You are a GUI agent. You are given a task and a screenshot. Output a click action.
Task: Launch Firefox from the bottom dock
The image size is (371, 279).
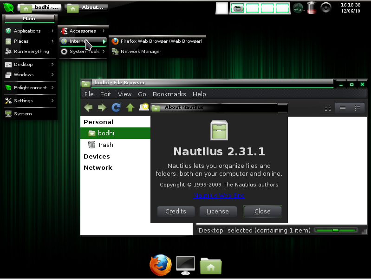pos(161,265)
